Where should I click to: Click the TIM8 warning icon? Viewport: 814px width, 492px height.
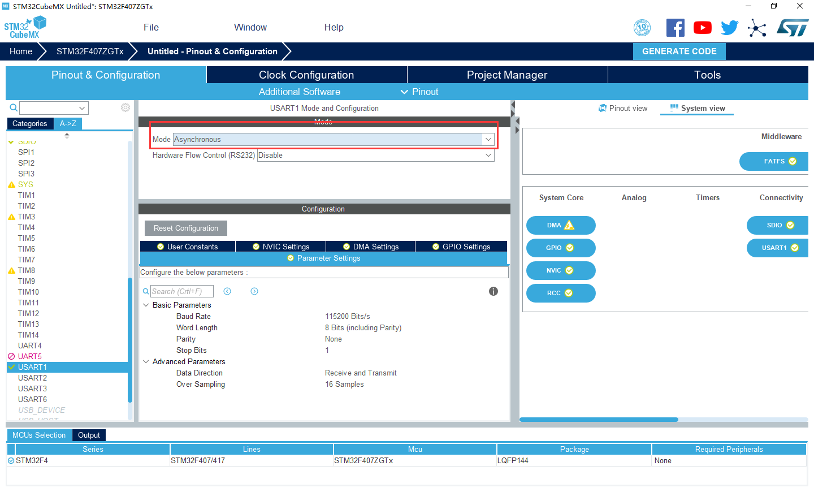11,271
